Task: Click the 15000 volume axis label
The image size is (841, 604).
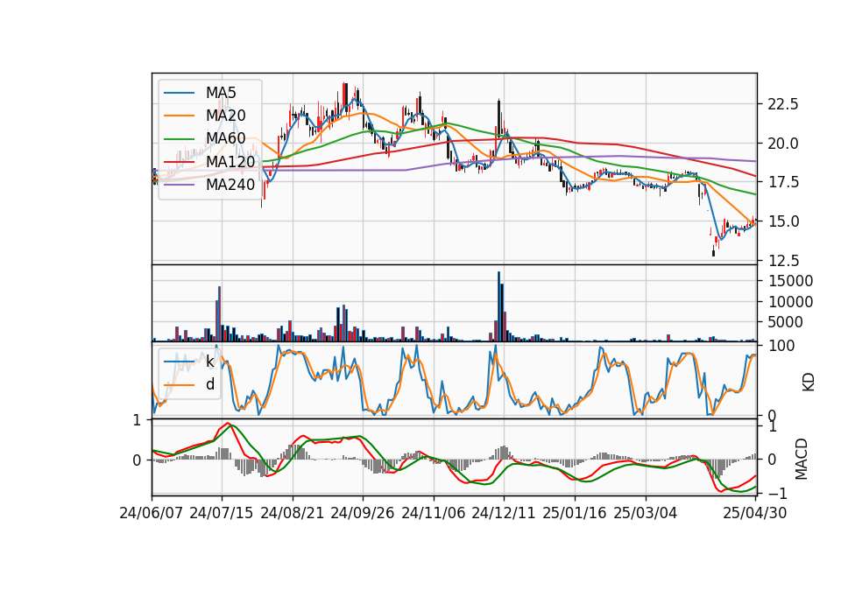Action: [x=790, y=281]
